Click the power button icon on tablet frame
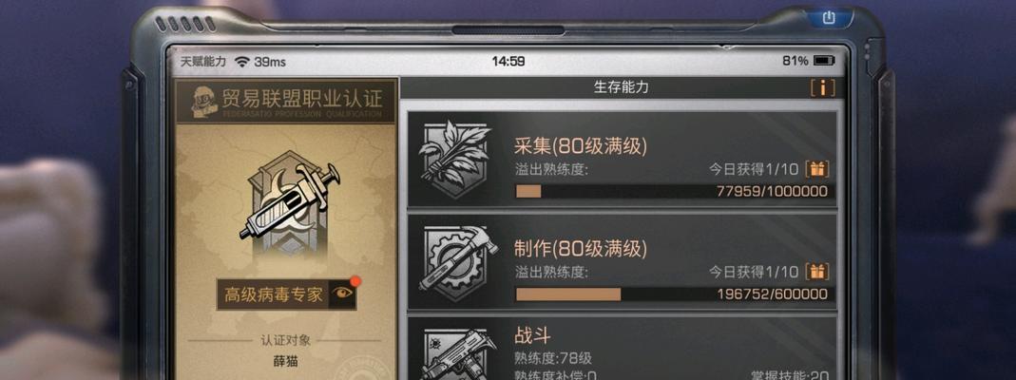The height and width of the screenshot is (380, 1016). coord(829,18)
